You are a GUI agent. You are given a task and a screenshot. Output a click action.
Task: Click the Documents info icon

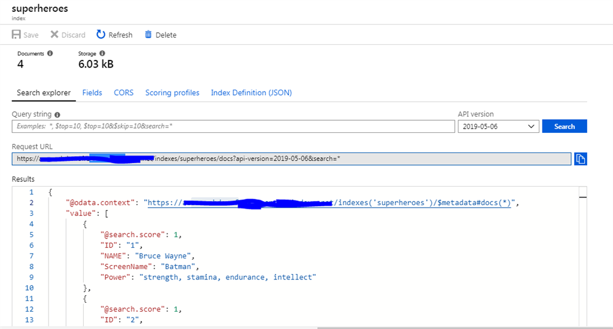coord(50,53)
